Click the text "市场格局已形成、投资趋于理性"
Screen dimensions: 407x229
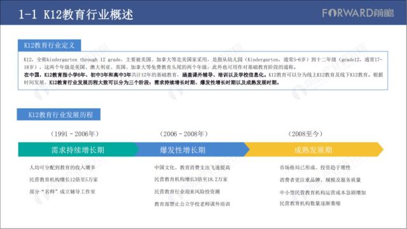pyautogui.click(x=315, y=167)
